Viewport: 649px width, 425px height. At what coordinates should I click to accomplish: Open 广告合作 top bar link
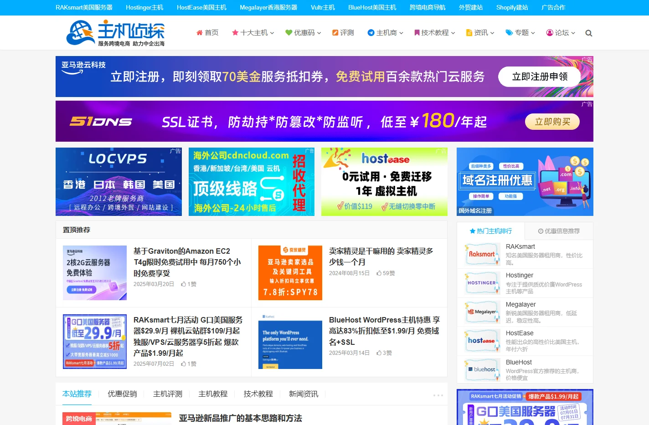[553, 7]
